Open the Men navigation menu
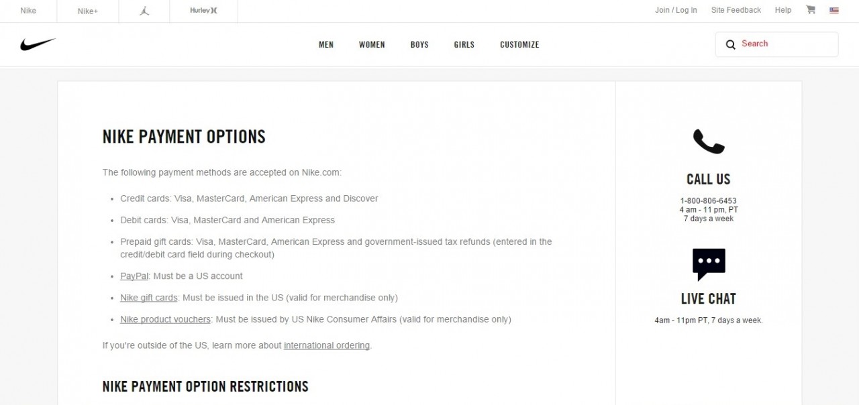859x405 pixels. (326, 45)
